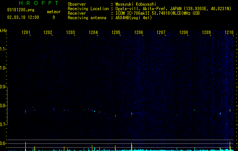Image resolution: width=238 pixels, height=151 pixels.
Task: Click the 1206 time axis marker
Action: point(138,32)
